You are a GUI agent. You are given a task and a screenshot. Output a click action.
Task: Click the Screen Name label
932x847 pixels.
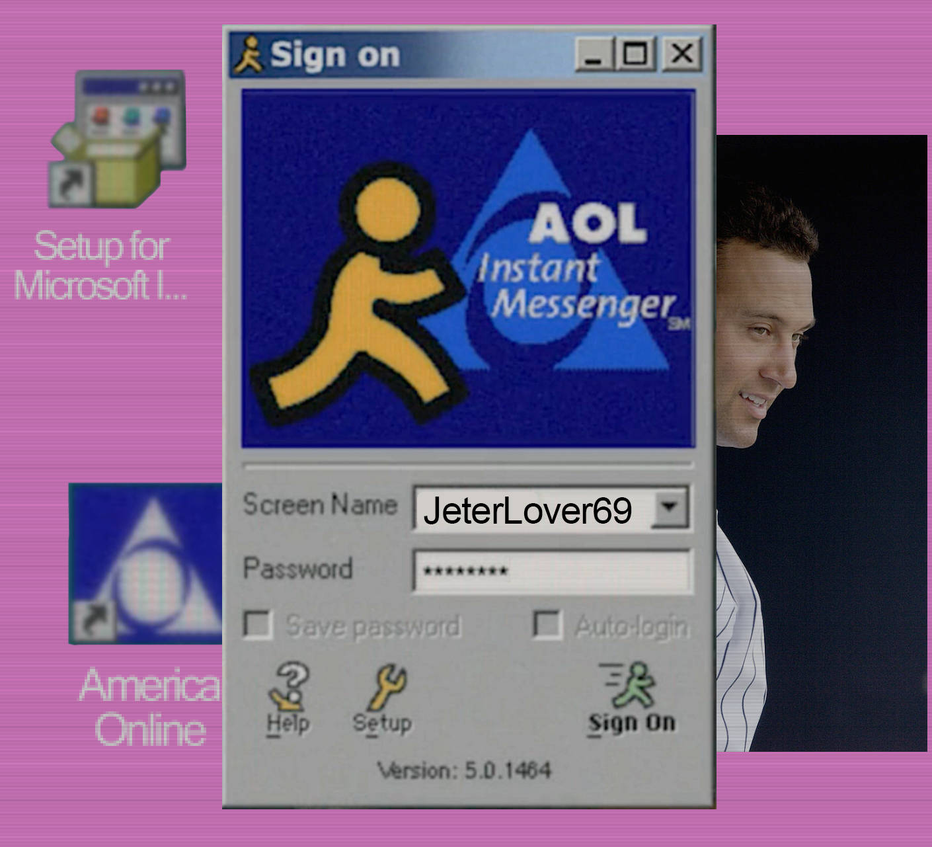[x=320, y=505]
